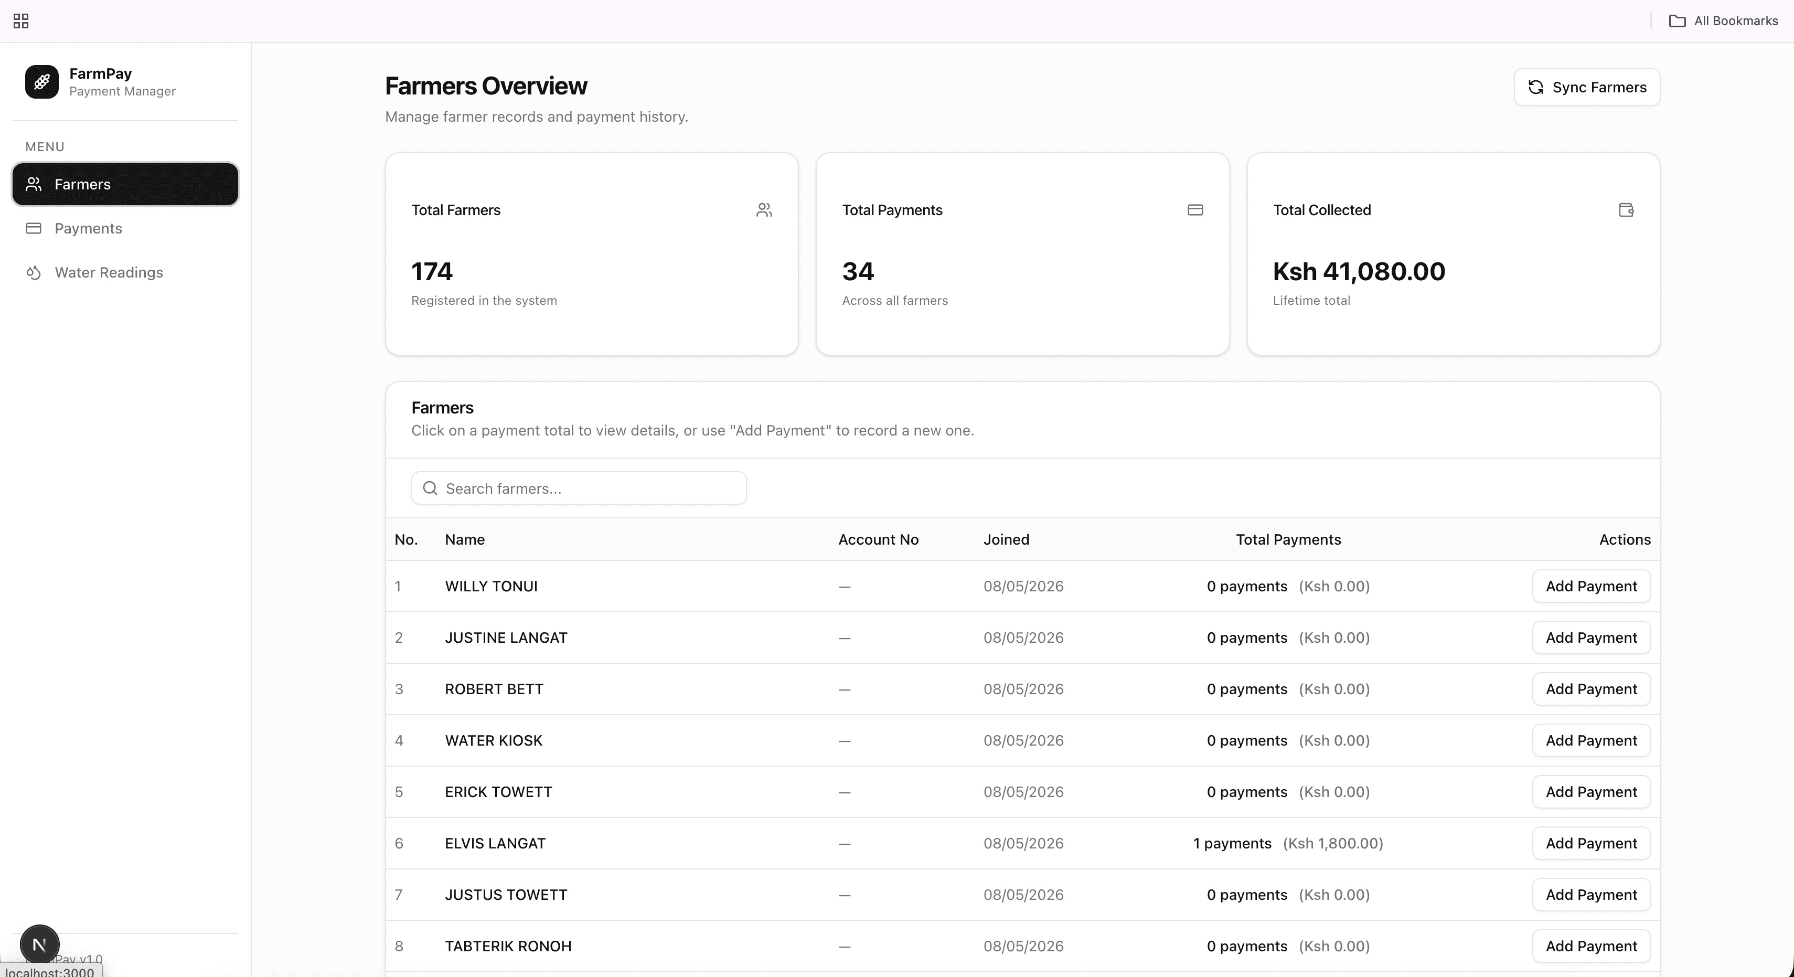The image size is (1794, 977).
Task: Add a payment for JUSTINE LANGAT
Action: pos(1592,638)
